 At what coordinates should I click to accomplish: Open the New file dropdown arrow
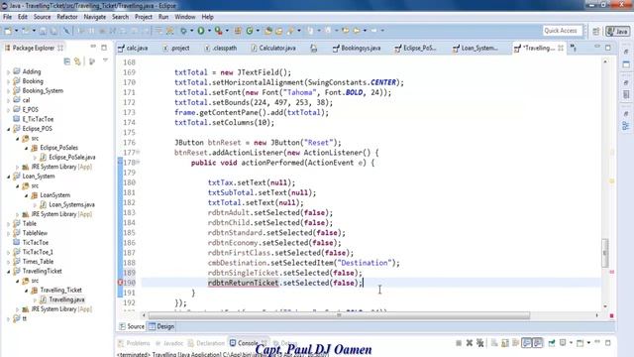coord(16,31)
